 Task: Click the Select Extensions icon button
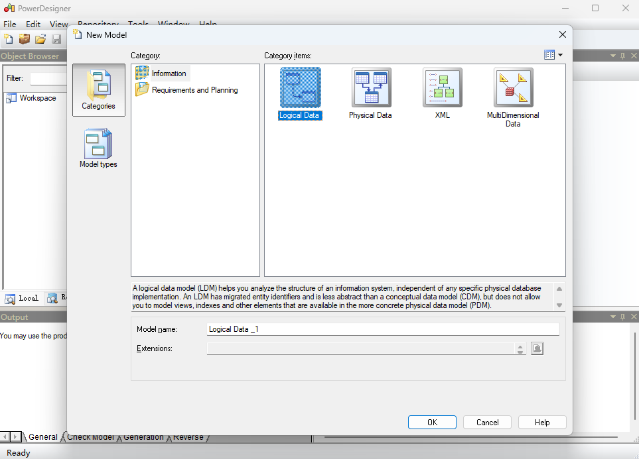pos(537,348)
